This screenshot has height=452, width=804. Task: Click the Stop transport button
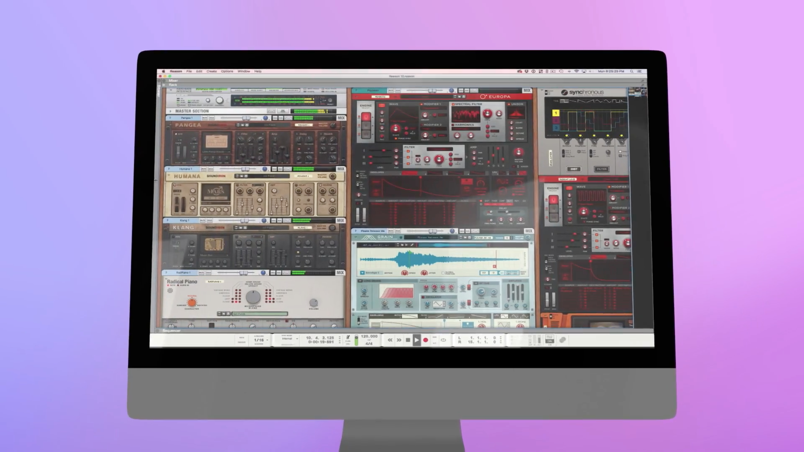pyautogui.click(x=408, y=340)
